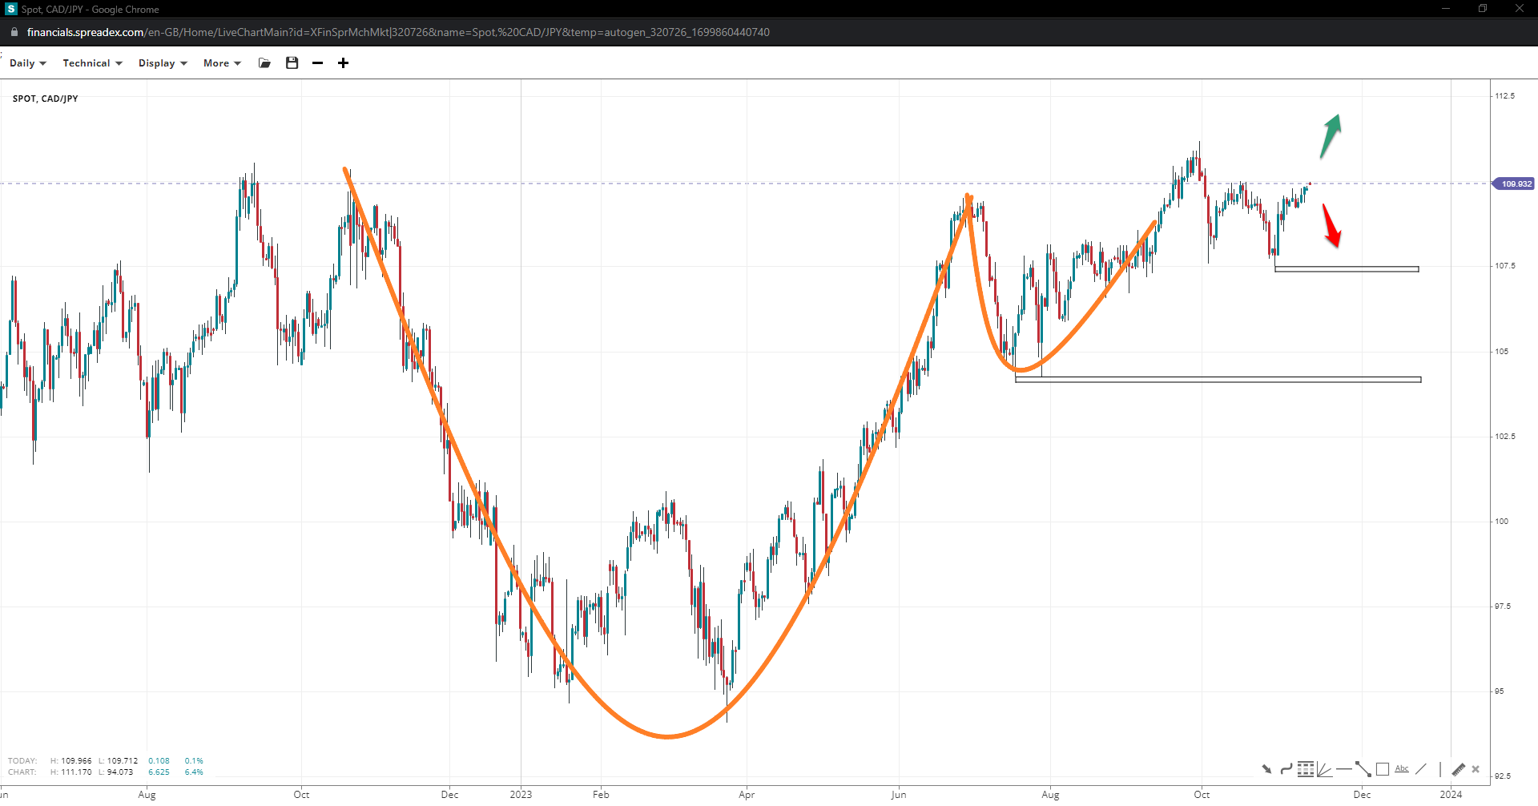Select the fan lines drawing tool
Image resolution: width=1538 pixels, height=806 pixels.
pyautogui.click(x=1324, y=769)
